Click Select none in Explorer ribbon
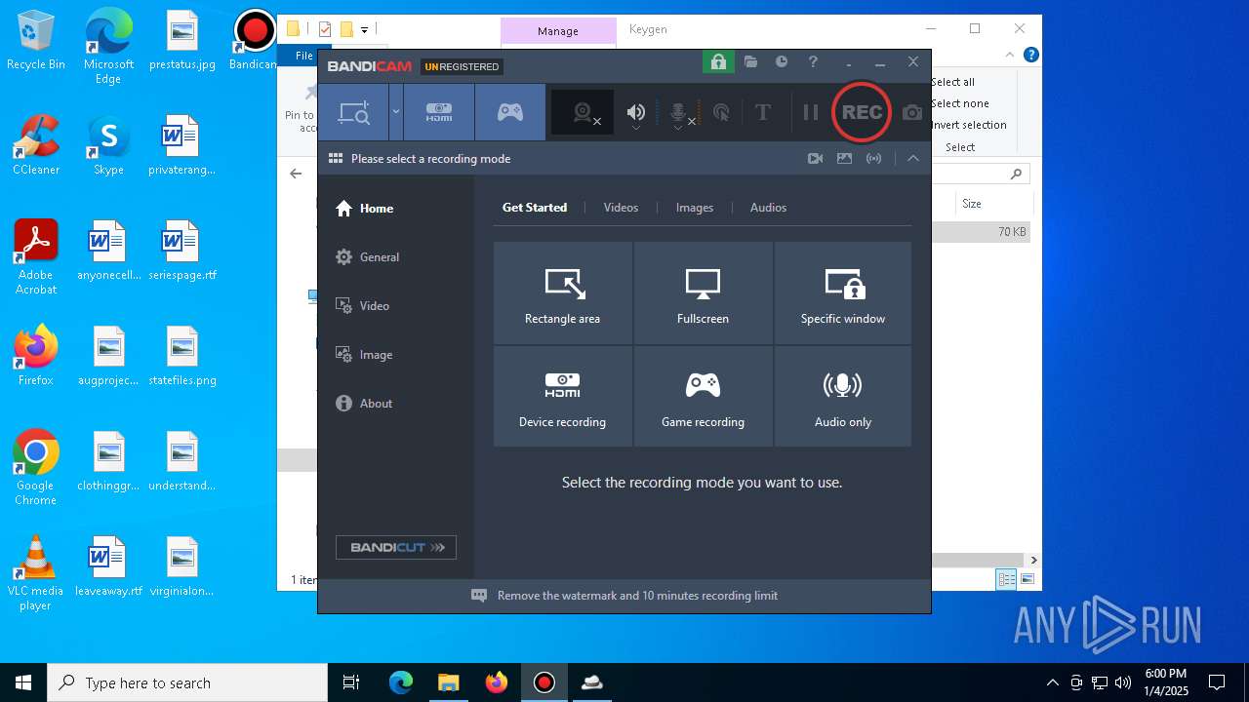This screenshot has height=702, width=1249. [x=960, y=103]
